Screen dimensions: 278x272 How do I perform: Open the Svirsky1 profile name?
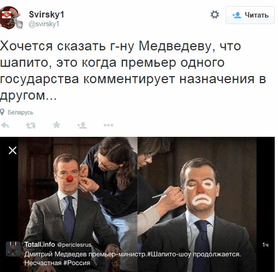[46, 14]
